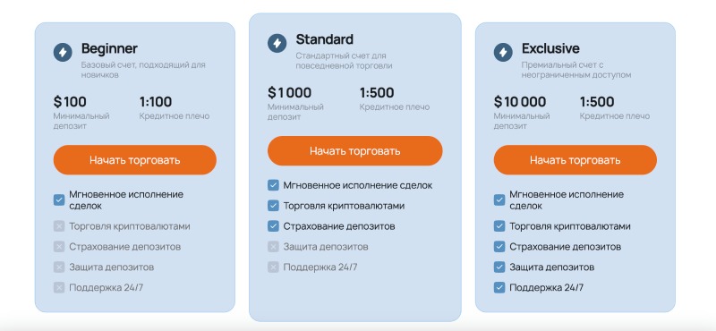Toggle Exclusive Торговля криптовалютами checkbox
716x331 pixels.
pos(499,226)
